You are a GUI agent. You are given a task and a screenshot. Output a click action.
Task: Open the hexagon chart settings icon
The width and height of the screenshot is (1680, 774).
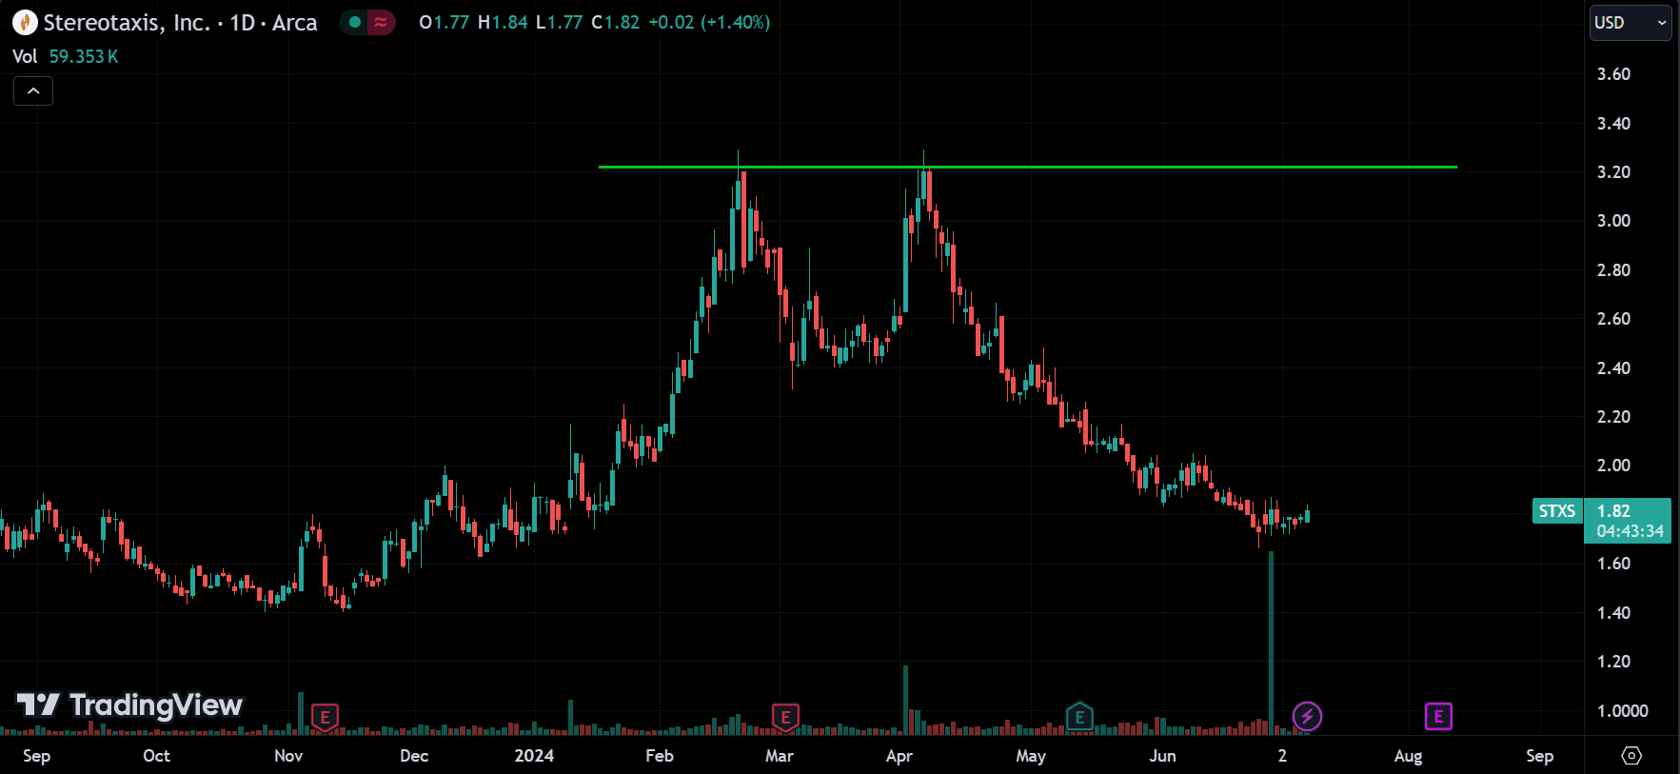pos(1631,756)
